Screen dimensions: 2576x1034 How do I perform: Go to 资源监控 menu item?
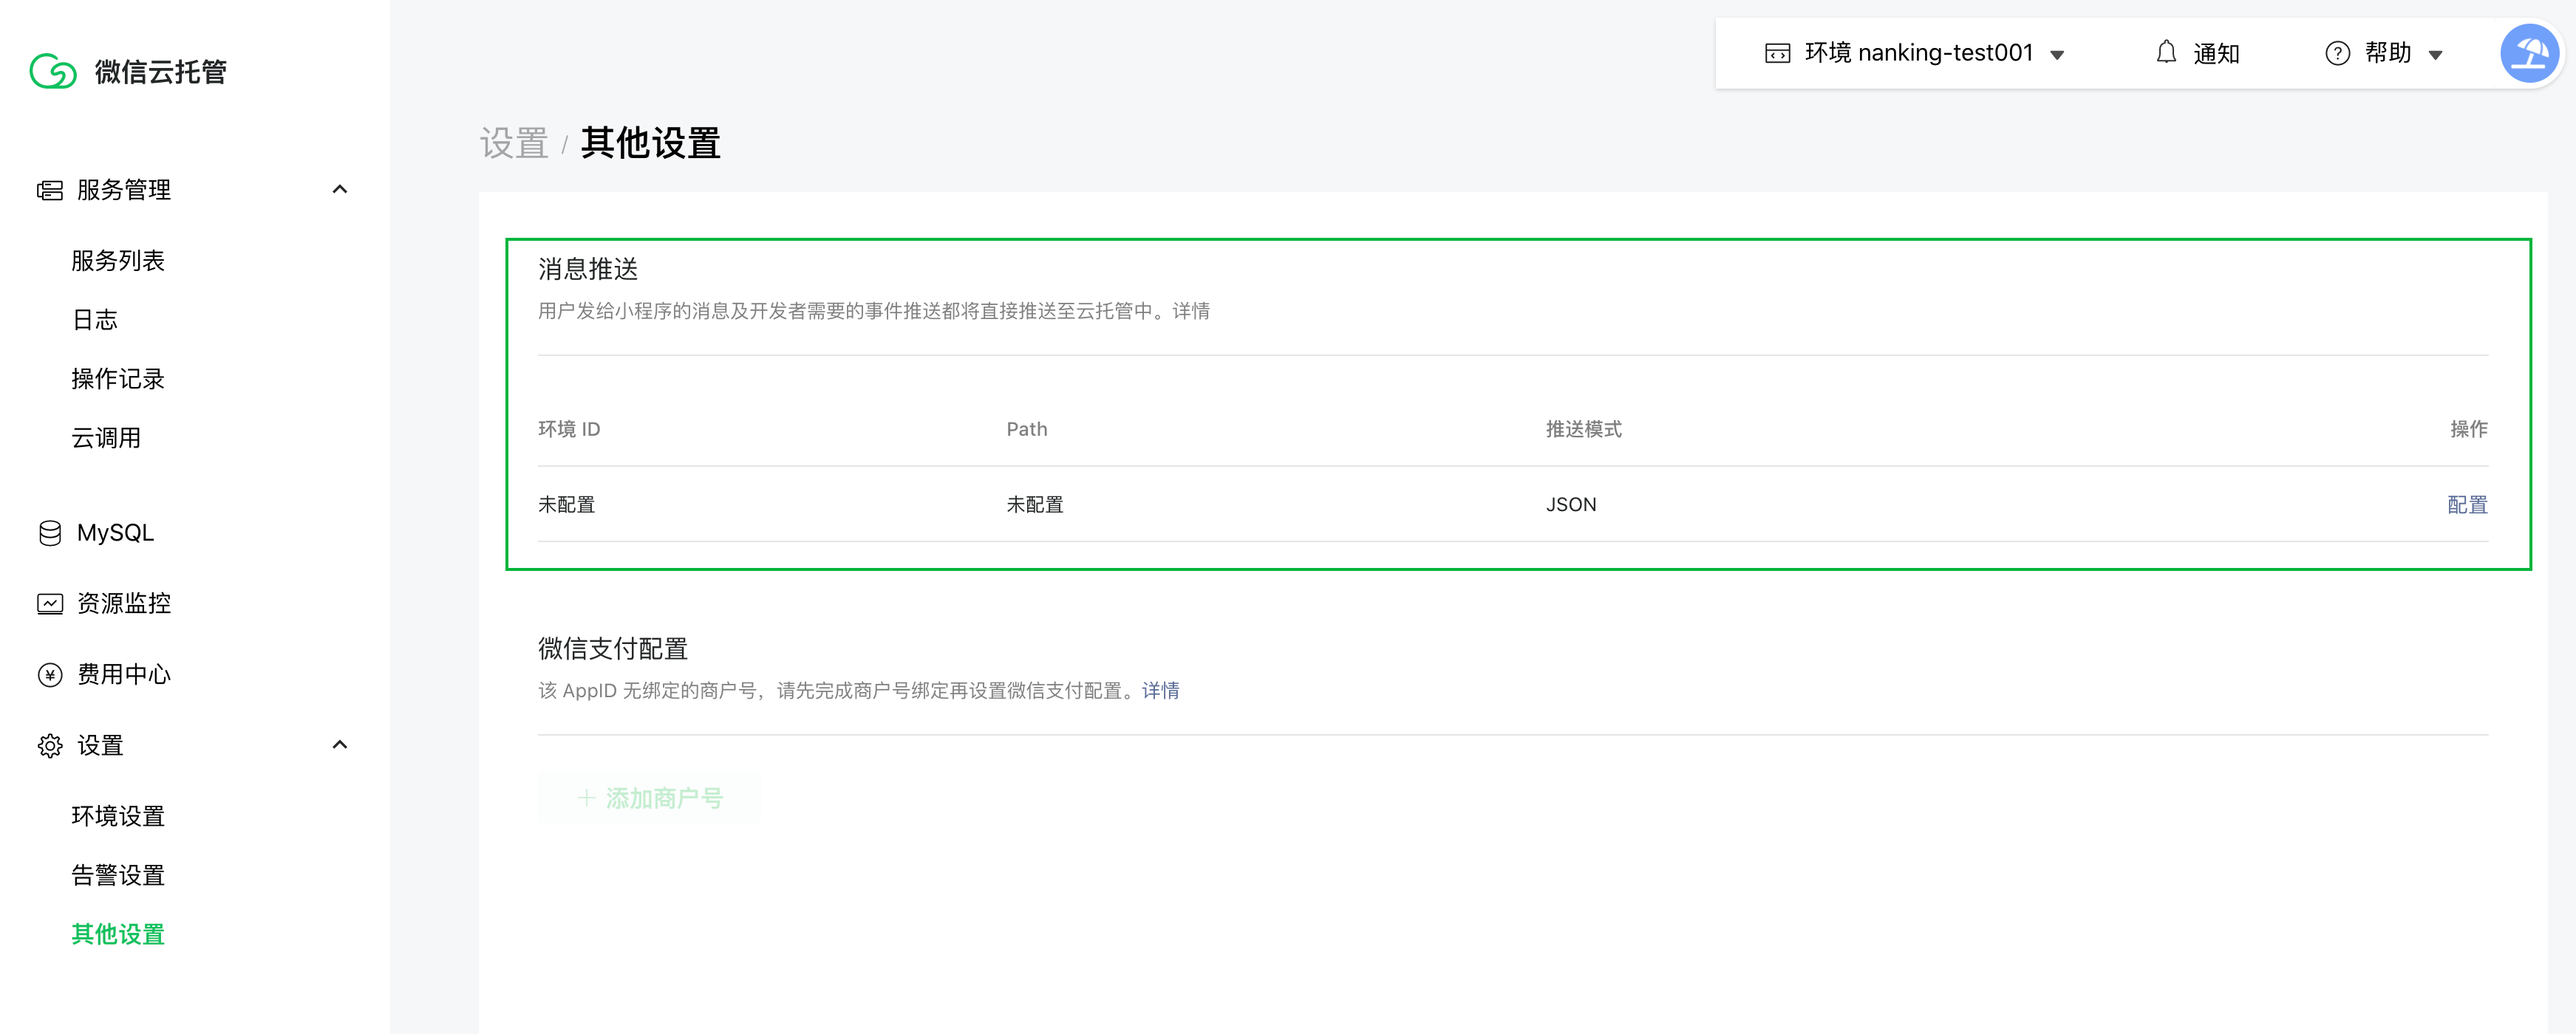click(x=124, y=603)
